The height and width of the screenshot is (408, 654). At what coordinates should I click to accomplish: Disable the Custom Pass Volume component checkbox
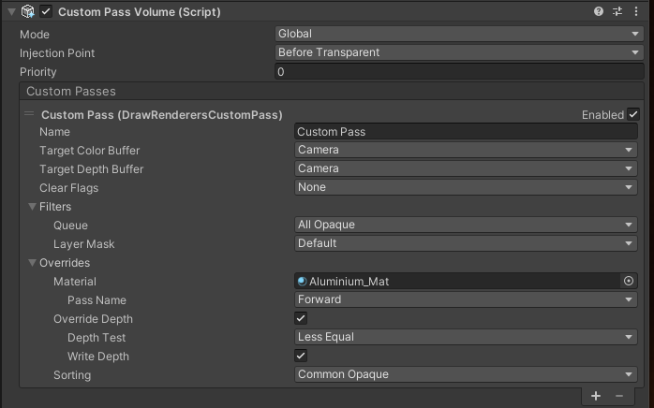tap(47, 12)
